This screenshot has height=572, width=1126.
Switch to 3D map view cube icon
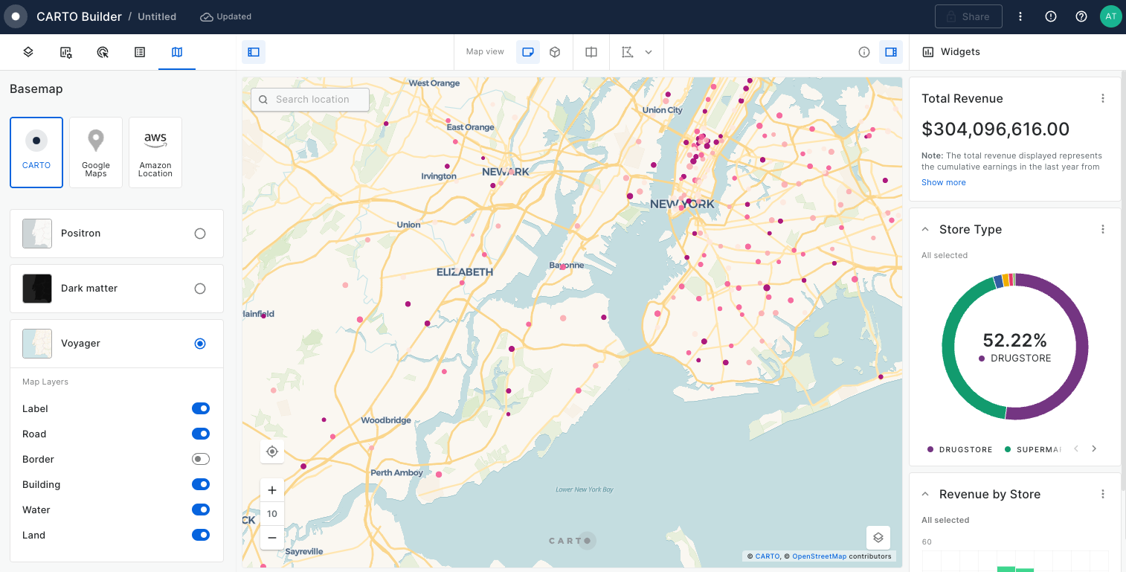(x=555, y=52)
